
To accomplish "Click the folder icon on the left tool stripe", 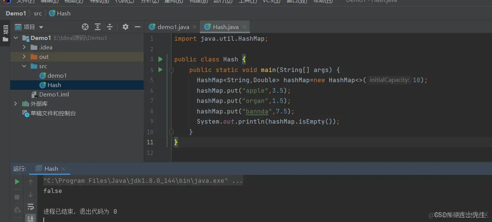I will [x=5, y=39].
